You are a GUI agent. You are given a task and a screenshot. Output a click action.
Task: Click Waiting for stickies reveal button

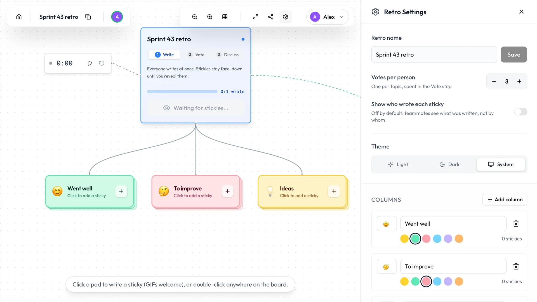click(196, 108)
